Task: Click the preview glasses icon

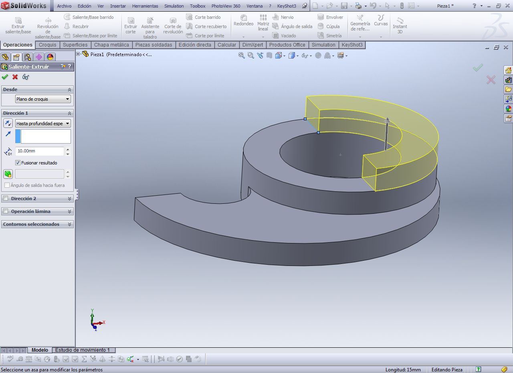Action: (26, 77)
